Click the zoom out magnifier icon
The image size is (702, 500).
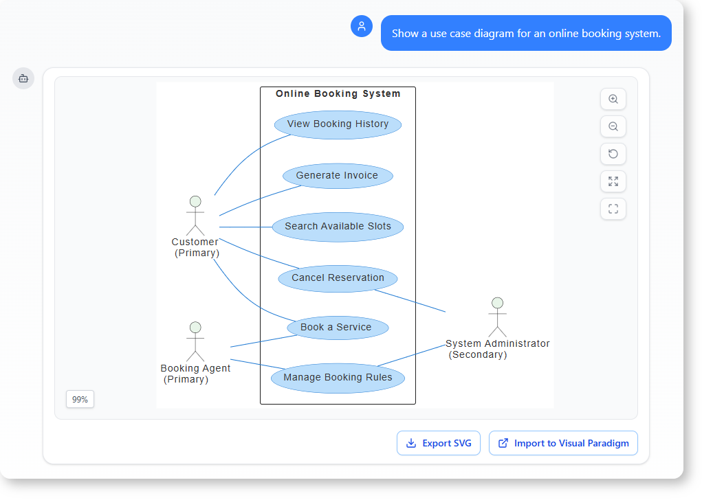pyautogui.click(x=613, y=126)
